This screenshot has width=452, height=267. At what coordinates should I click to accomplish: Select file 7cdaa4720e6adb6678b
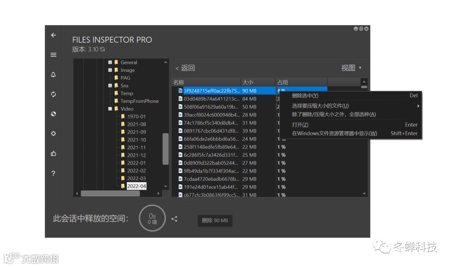click(212, 179)
